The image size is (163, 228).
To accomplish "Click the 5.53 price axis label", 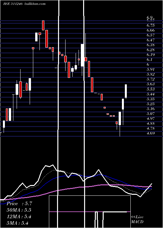I will click(x=151, y=89).
